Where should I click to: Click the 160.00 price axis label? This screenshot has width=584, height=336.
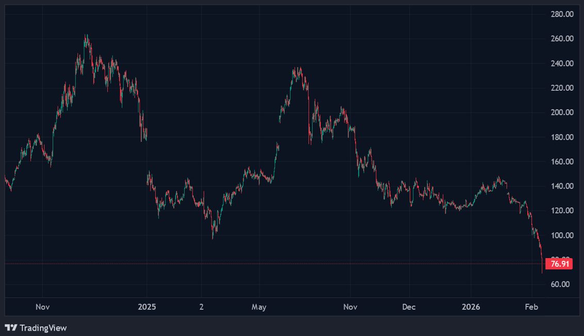562,162
